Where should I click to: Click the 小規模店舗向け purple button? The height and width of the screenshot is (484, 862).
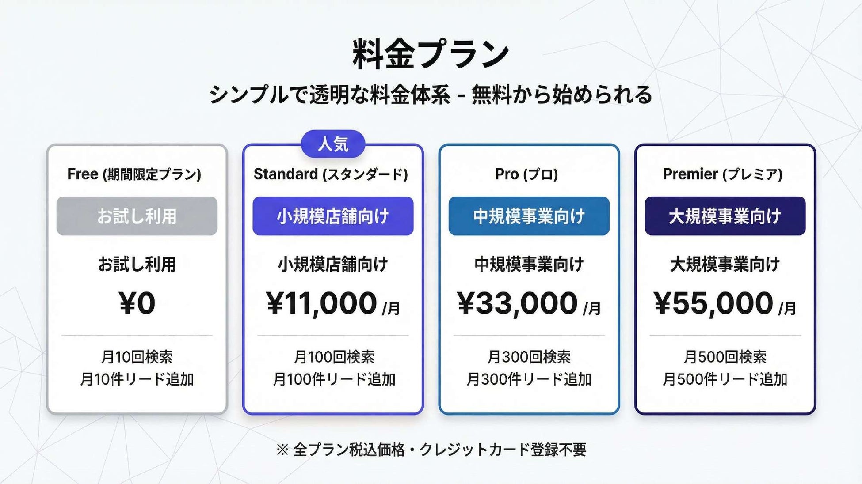pos(333,216)
